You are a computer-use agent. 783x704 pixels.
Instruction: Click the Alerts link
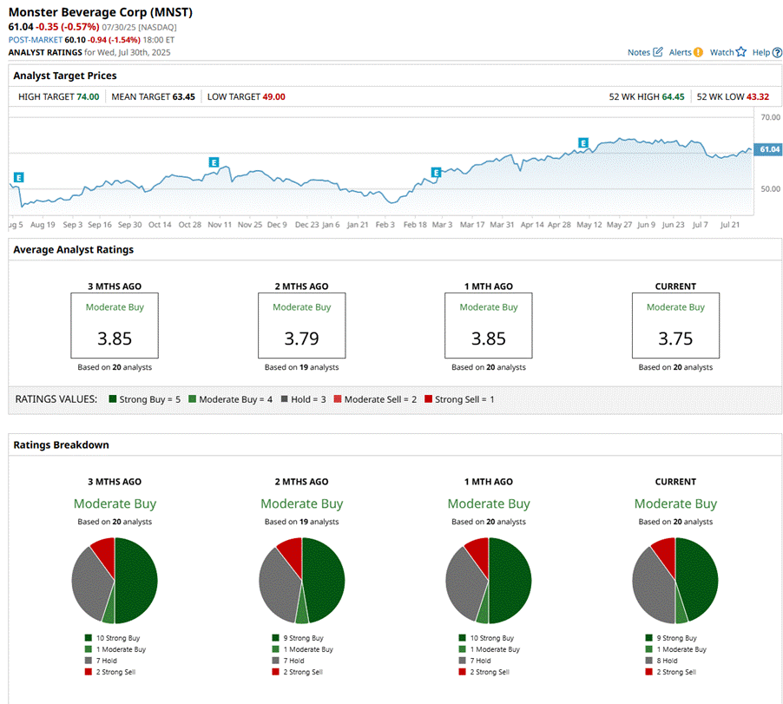coord(680,52)
